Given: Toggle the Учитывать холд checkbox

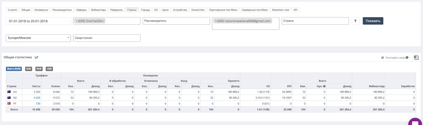Looking at the screenshot, I should click(382, 58).
